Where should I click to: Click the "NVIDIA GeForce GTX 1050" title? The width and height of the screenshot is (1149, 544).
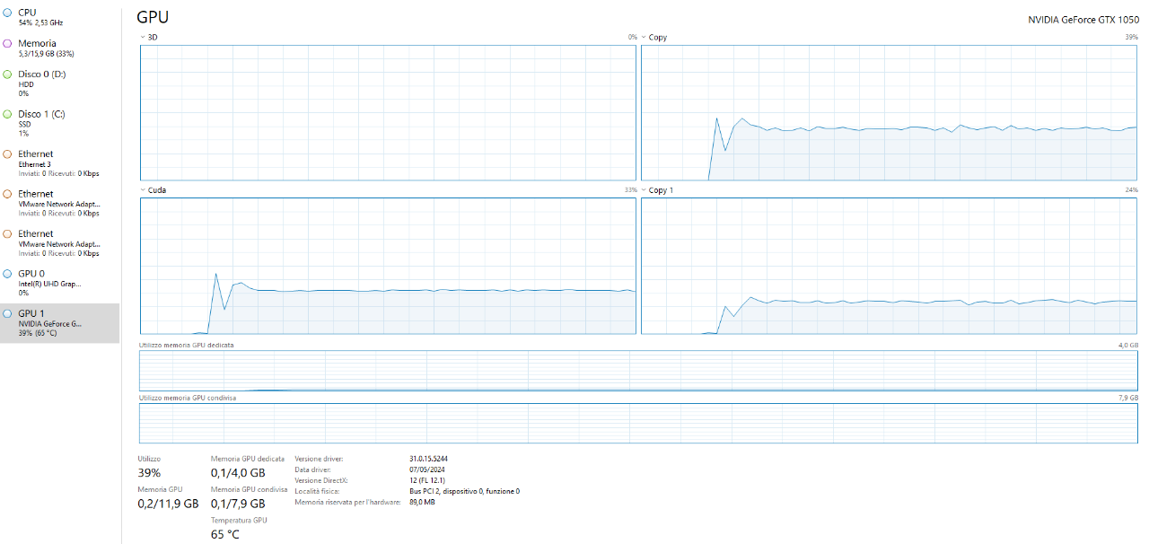click(1083, 19)
